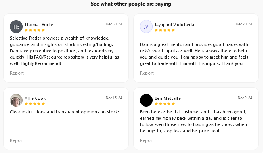Screen dimensions: 266x153
Task: Click the star rating under Alfie Cook
Action: pos(34,104)
